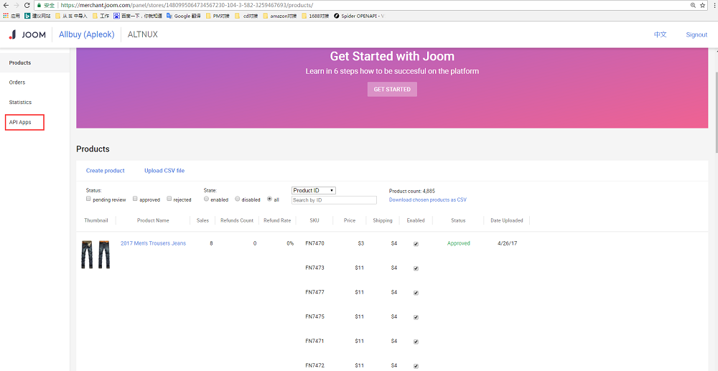The height and width of the screenshot is (371, 718).
Task: Open the Chrome three-dot menu
Action: click(x=712, y=5)
